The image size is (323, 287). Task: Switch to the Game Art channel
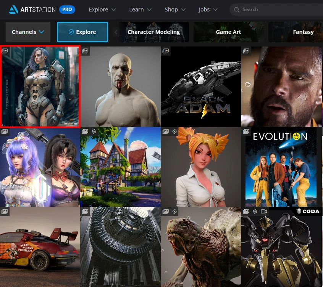[228, 32]
